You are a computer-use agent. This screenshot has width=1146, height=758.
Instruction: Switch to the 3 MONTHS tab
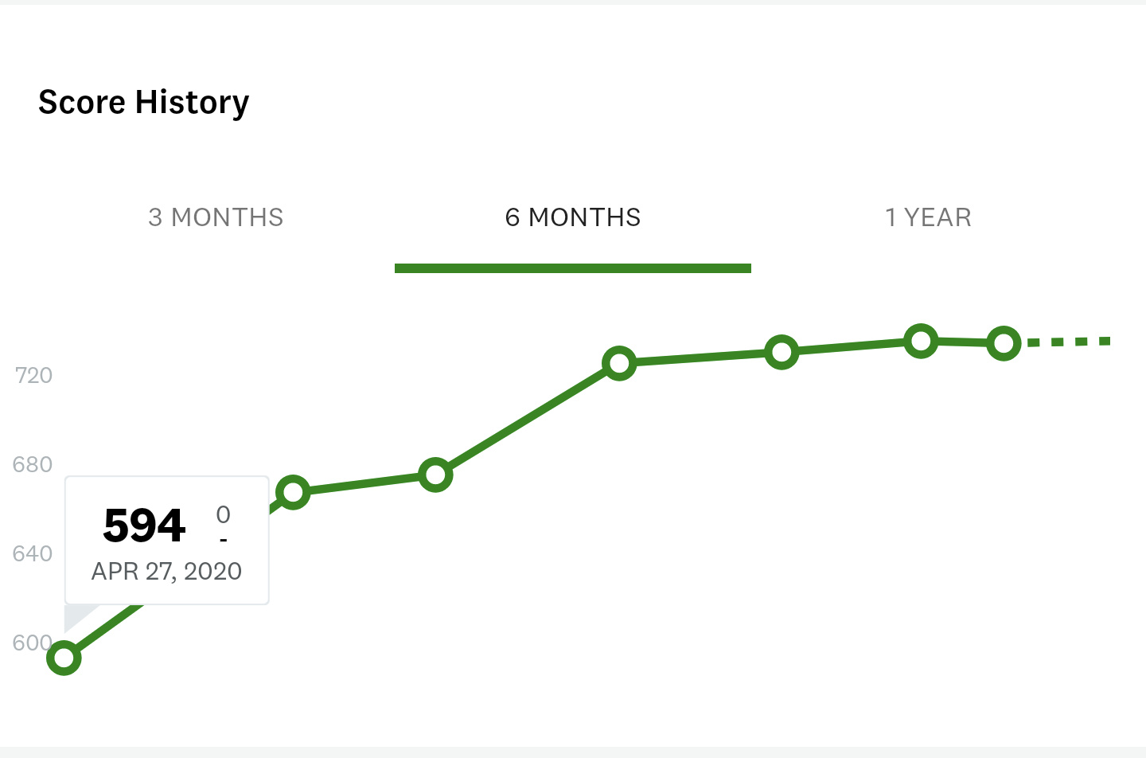[x=216, y=217]
